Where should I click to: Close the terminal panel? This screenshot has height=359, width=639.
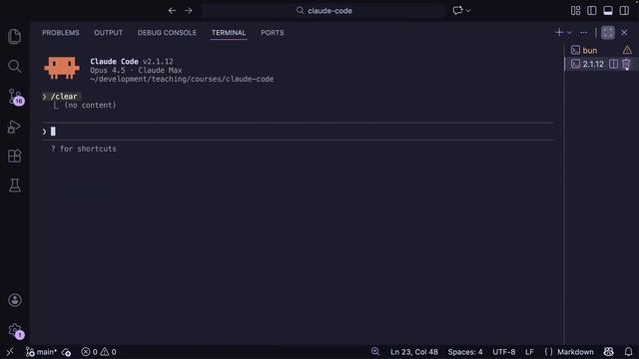click(x=624, y=33)
